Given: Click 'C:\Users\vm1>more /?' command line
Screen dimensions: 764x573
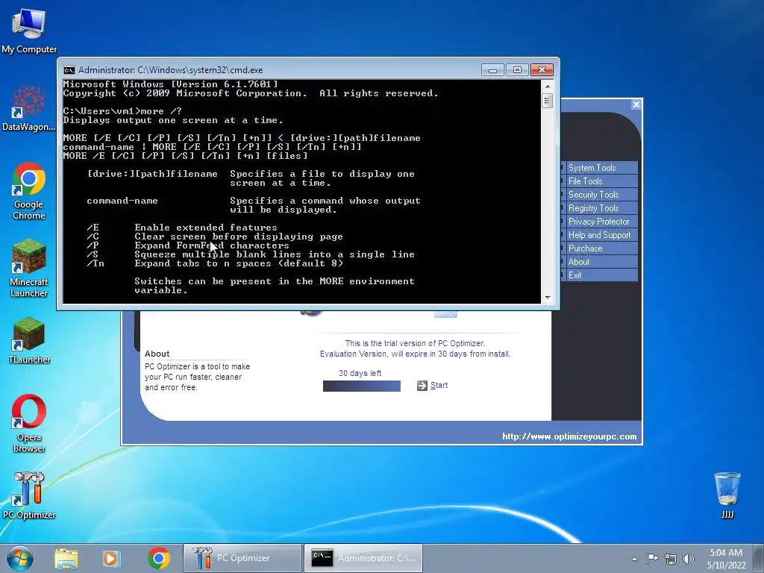Looking at the screenshot, I should click(122, 111).
